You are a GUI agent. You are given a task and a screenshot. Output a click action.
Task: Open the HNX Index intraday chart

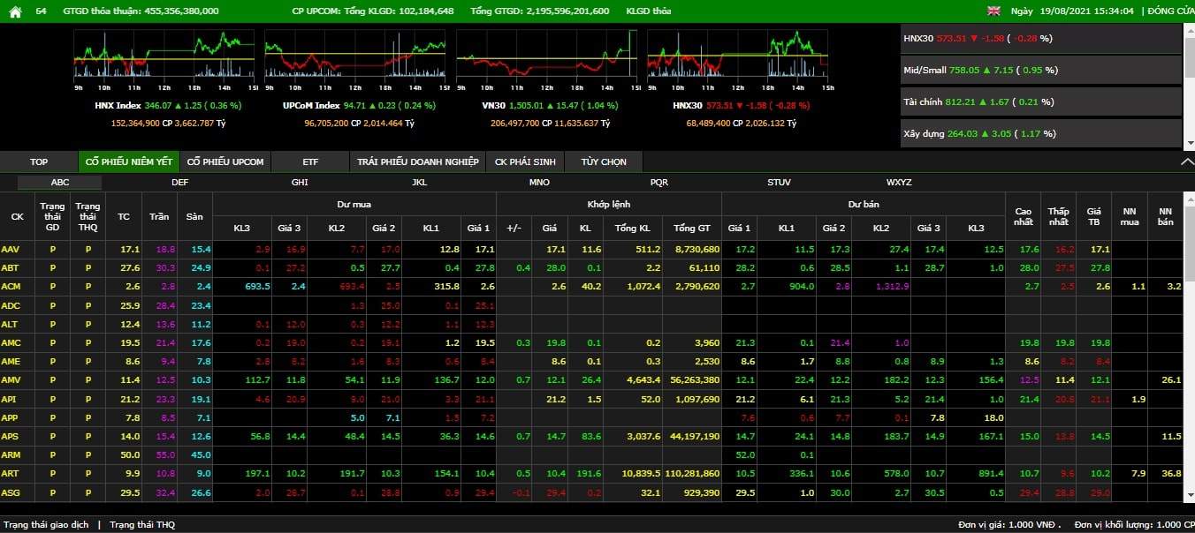tap(164, 58)
